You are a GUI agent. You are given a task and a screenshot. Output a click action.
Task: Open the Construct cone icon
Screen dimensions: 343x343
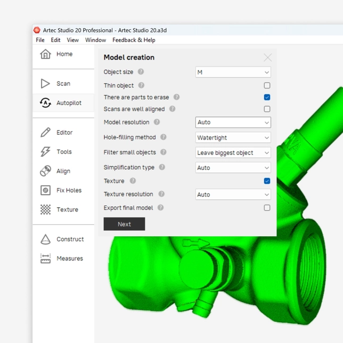pos(46,239)
